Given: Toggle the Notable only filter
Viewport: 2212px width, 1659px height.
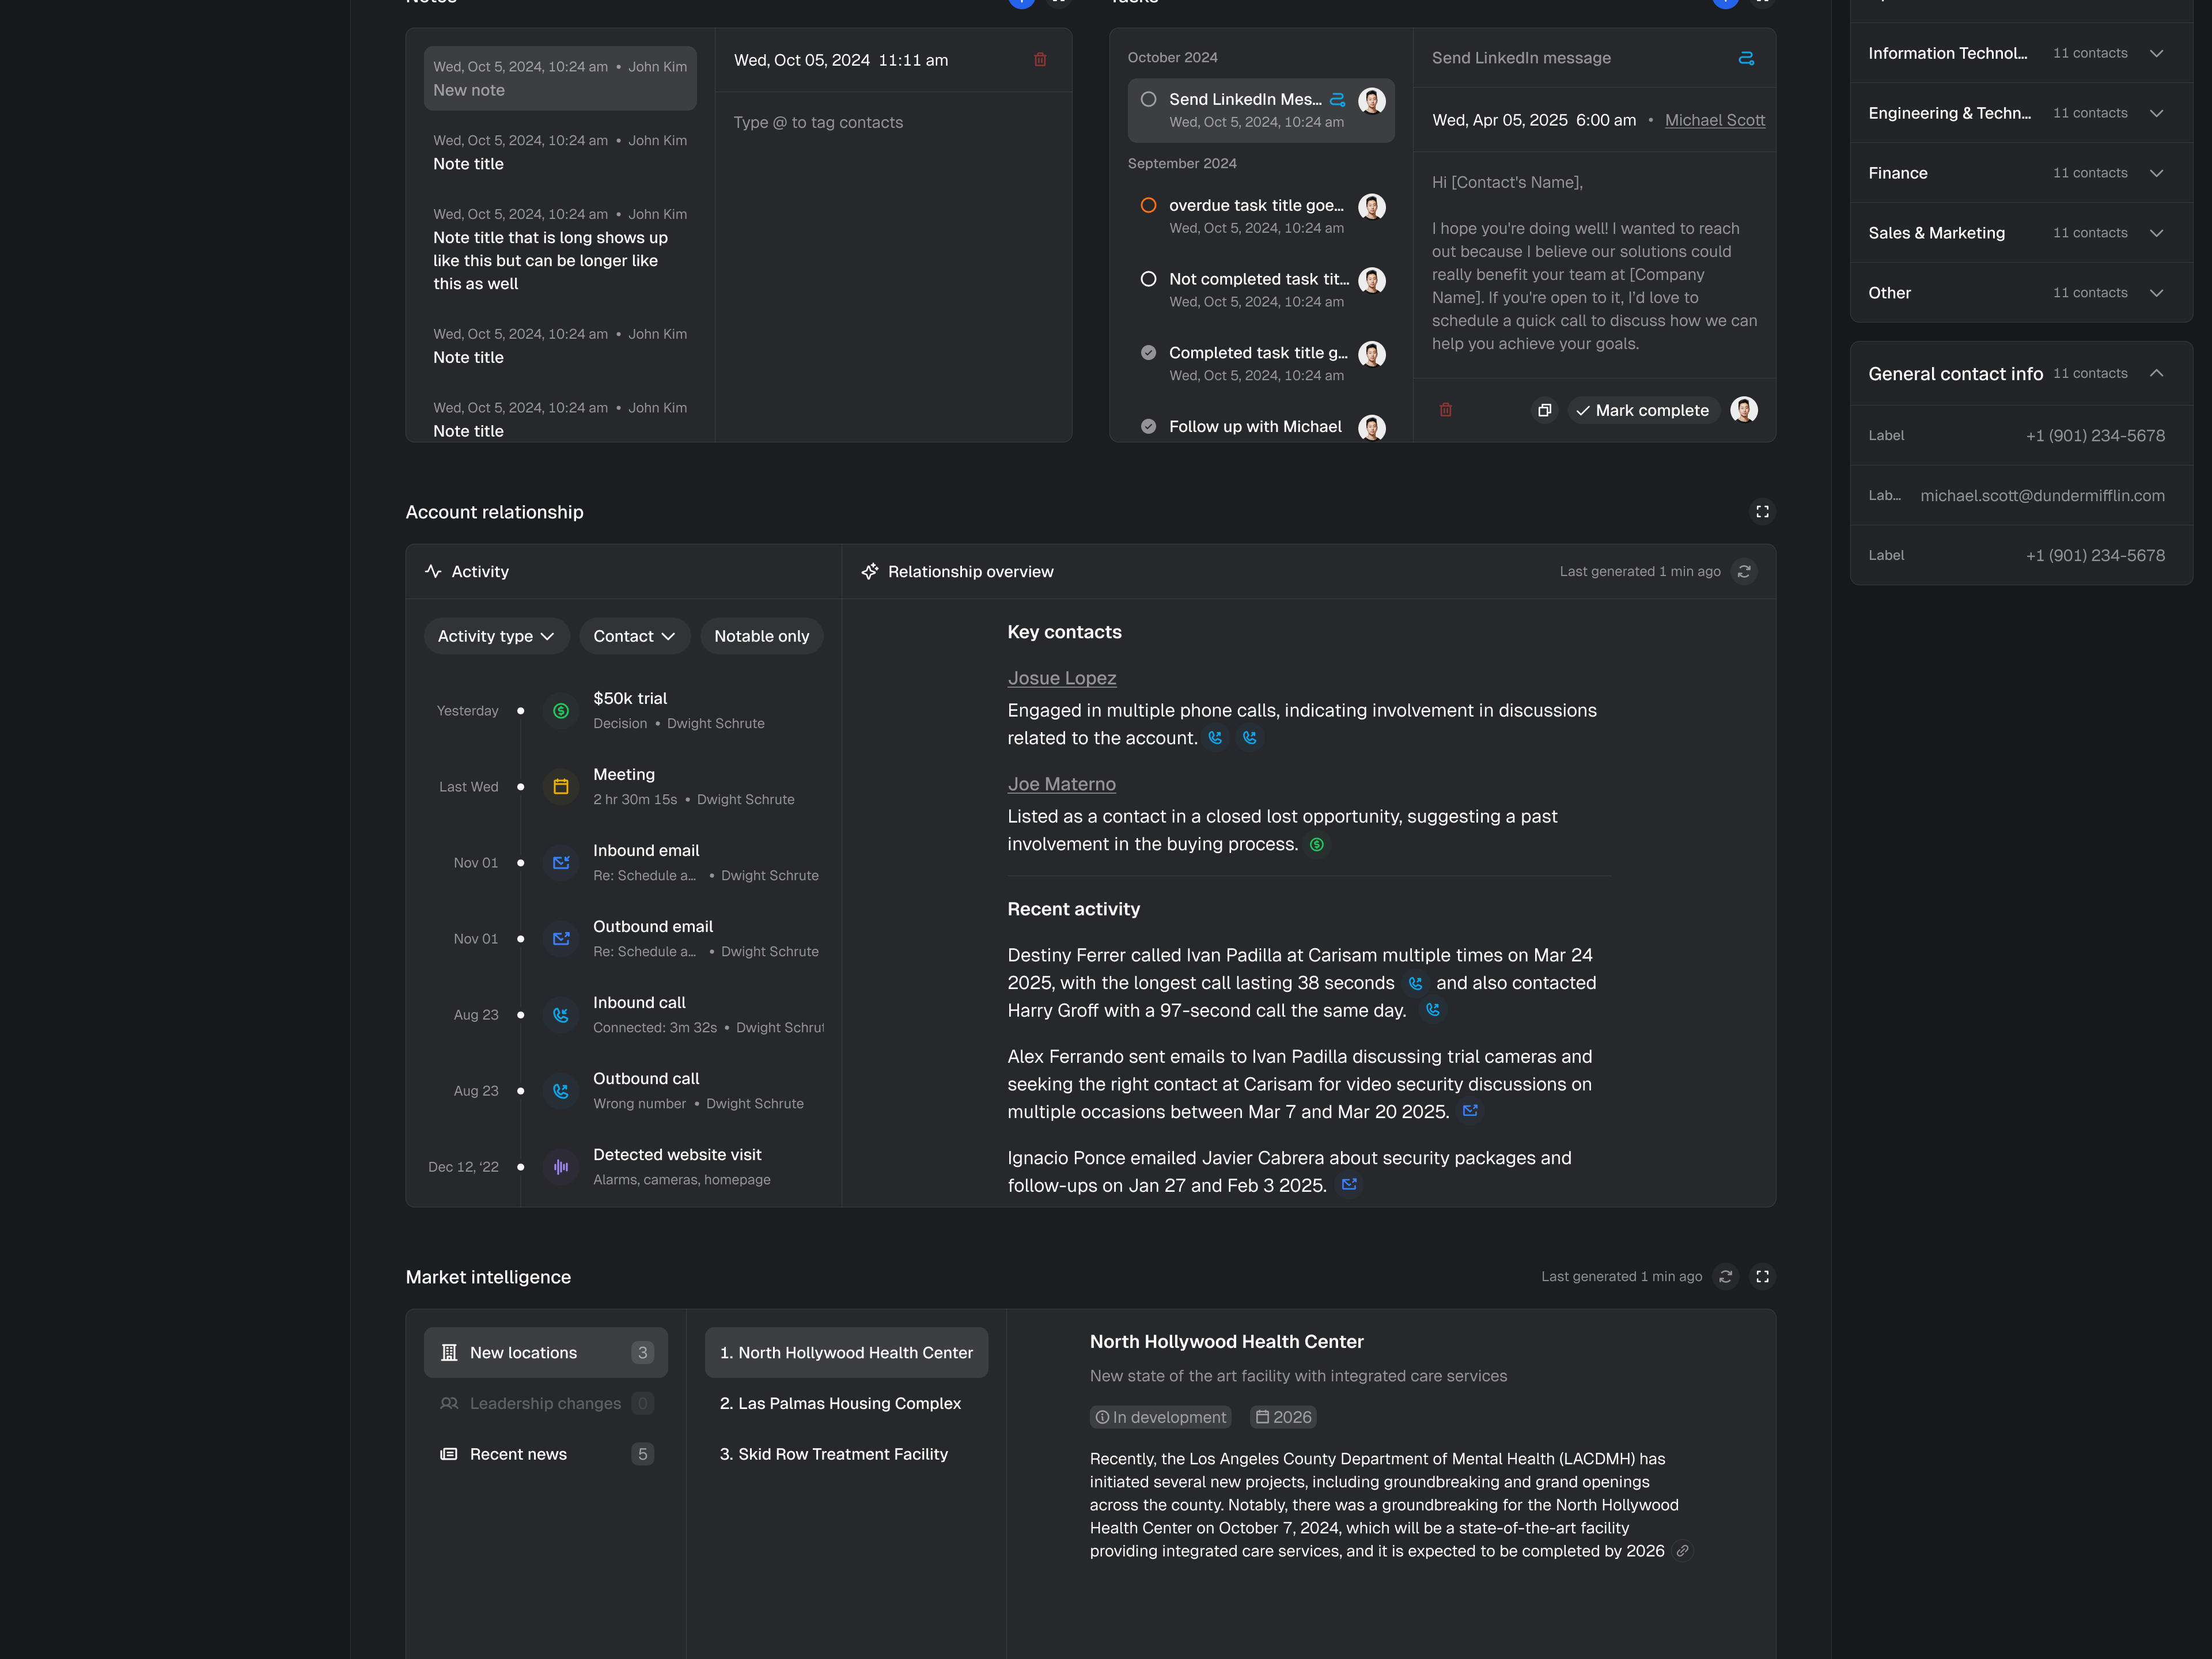Looking at the screenshot, I should [x=761, y=636].
